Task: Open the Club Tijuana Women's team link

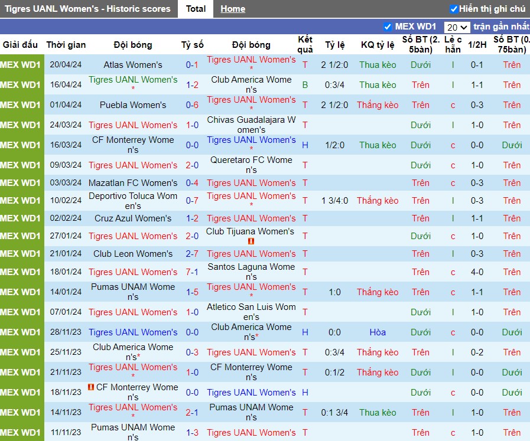Action: click(250, 231)
